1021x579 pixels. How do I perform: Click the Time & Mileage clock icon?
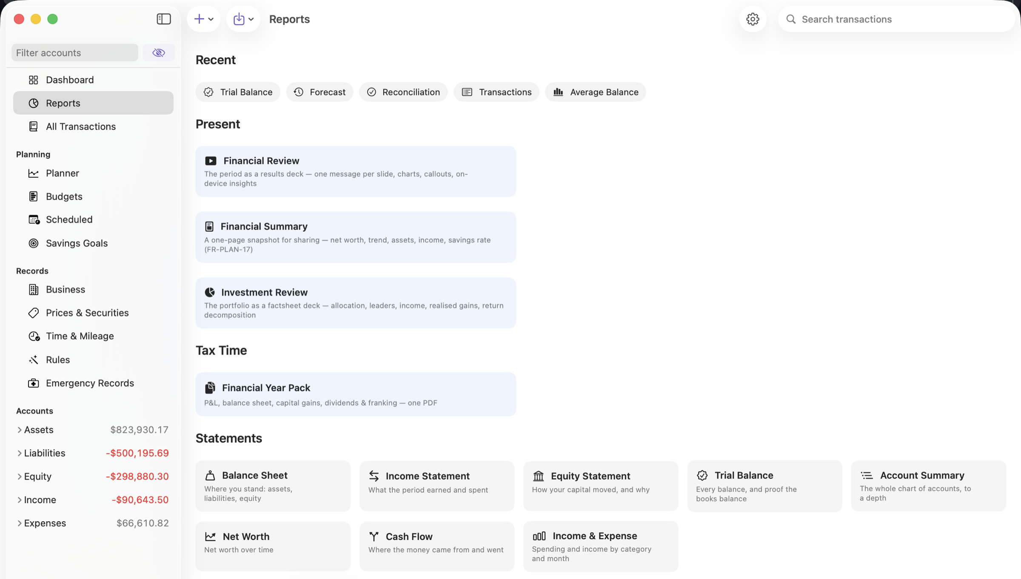click(34, 337)
